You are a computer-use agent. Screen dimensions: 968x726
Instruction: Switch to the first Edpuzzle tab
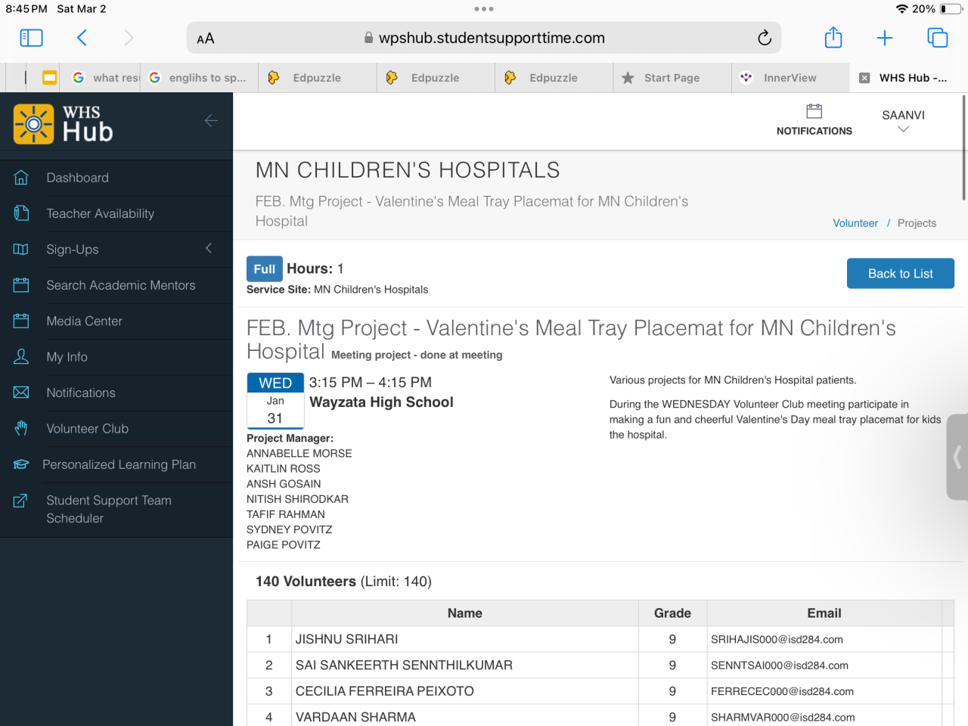[318, 78]
